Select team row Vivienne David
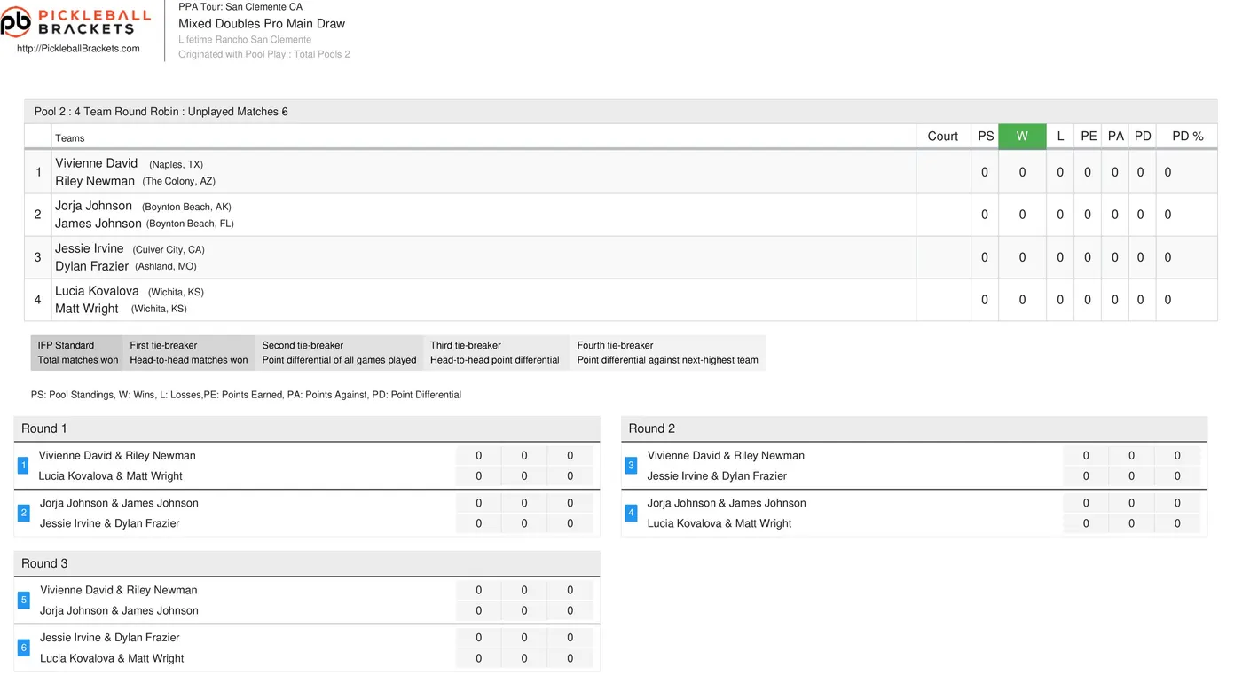This screenshot has height=699, width=1242. pos(621,172)
